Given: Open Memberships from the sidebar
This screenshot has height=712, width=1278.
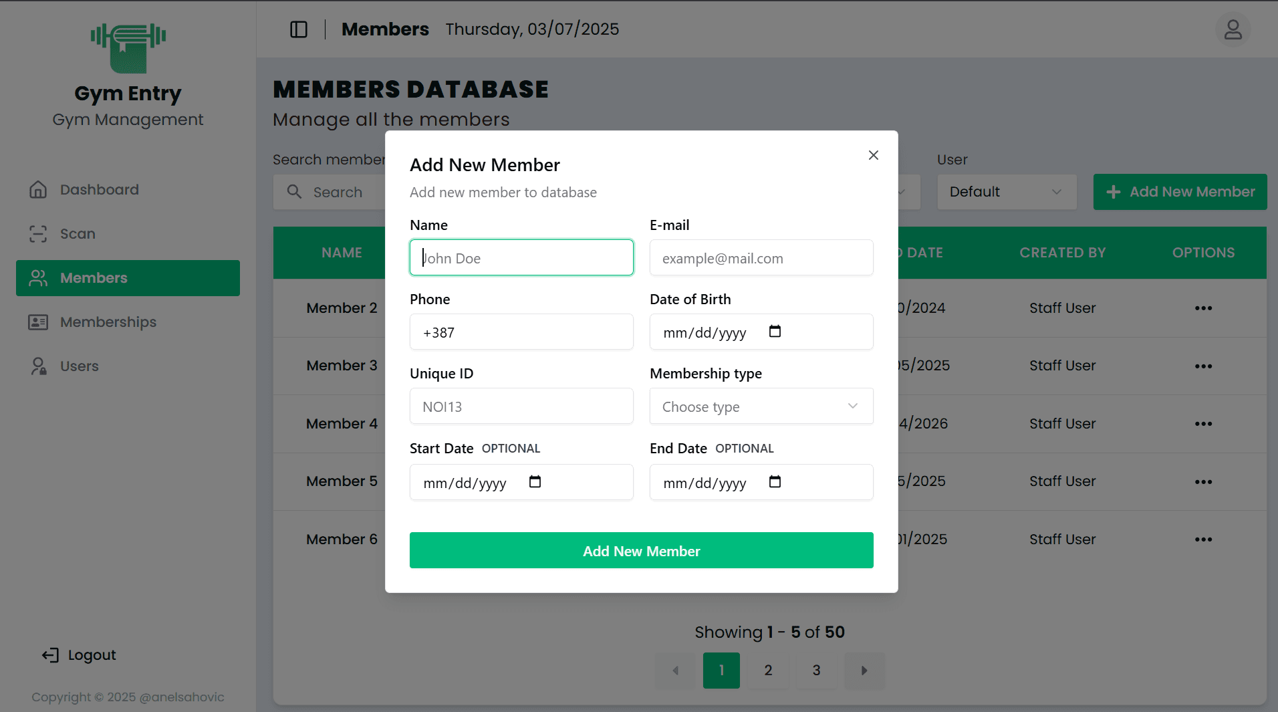Looking at the screenshot, I should point(128,322).
